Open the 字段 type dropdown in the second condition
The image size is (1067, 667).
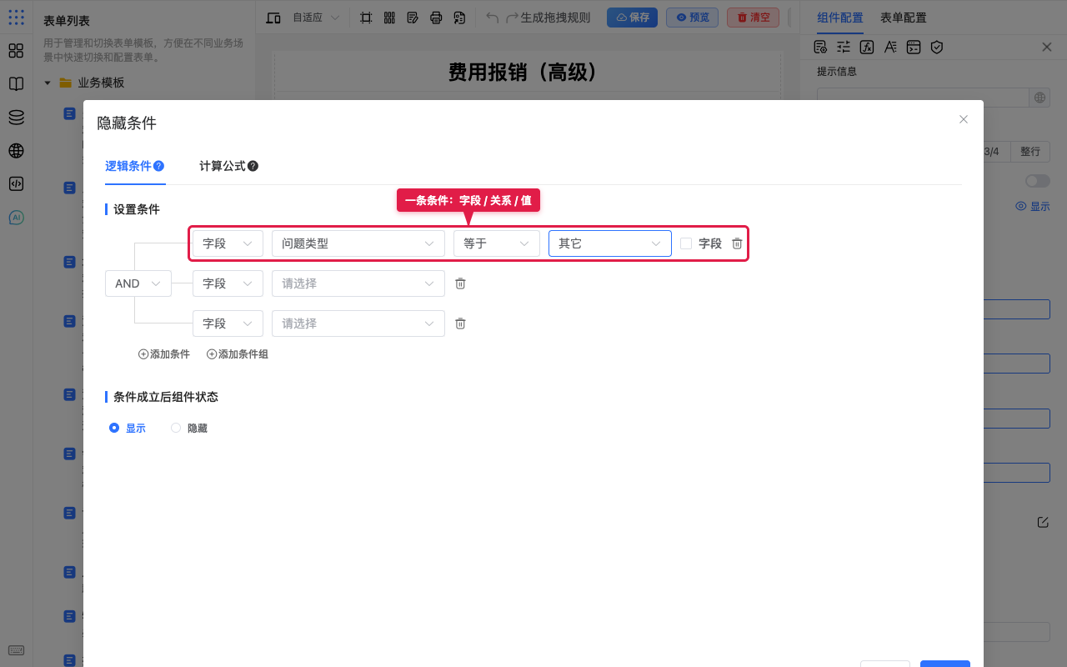click(228, 283)
